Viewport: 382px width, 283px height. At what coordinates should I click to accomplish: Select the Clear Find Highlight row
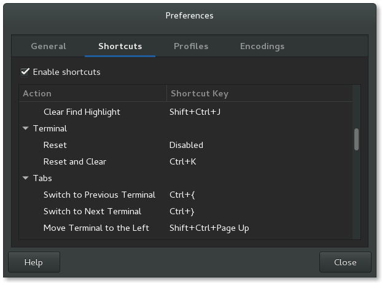(x=82, y=112)
